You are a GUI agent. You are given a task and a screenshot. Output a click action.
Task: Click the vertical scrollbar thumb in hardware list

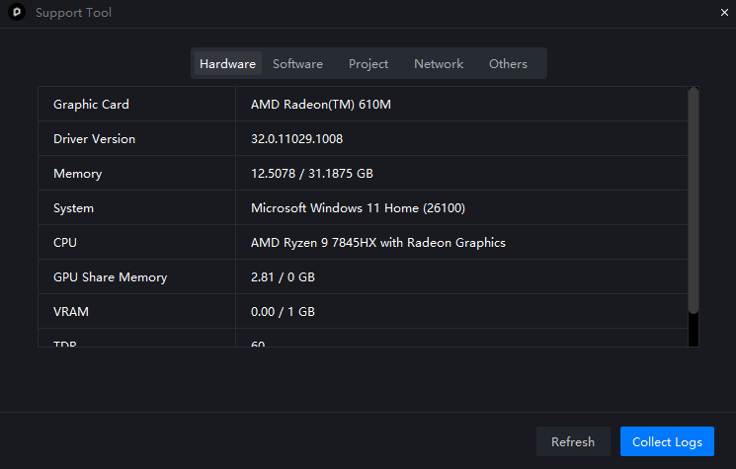click(694, 200)
